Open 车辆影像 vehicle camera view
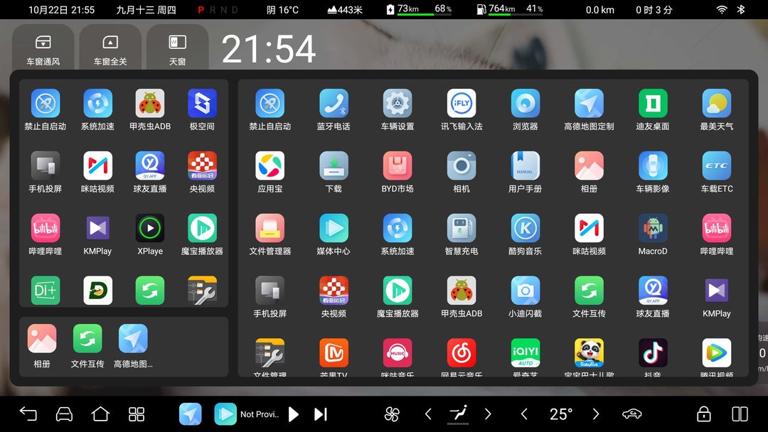This screenshot has width=768, height=432. 653,166
